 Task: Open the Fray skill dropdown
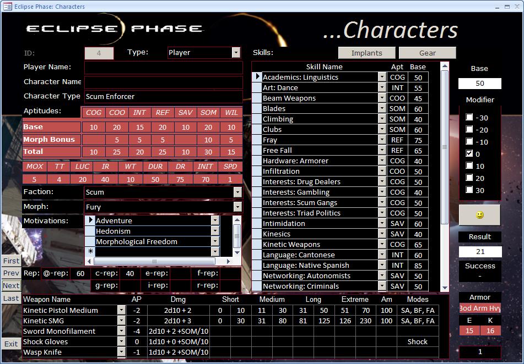(x=382, y=140)
